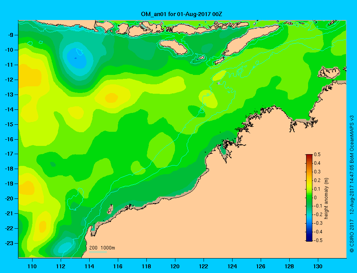Click longitude label 116
357x273 pixels.
tap(118, 266)
